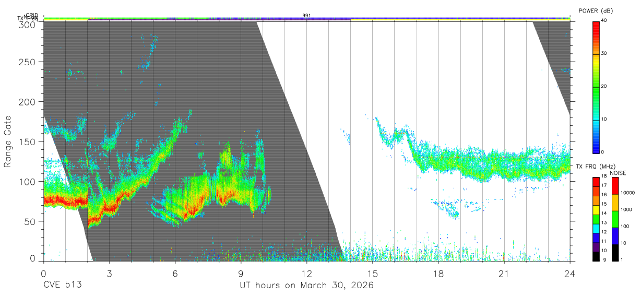The width and height of the screenshot is (641, 296).
Task: Click the "UT hours on March 30, 2026" axis title
Action: pyautogui.click(x=306, y=286)
